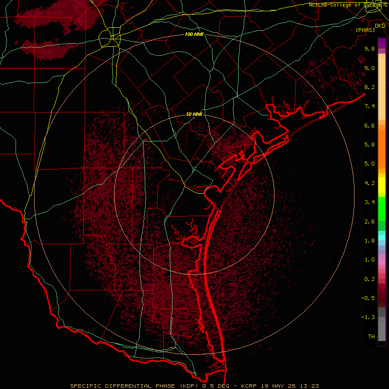Click the 1.8 value on the color scale

click(x=370, y=241)
